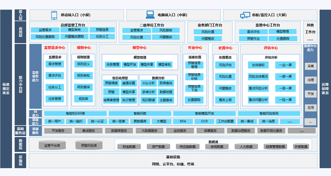Click the 模型中心 heading

point(139,48)
